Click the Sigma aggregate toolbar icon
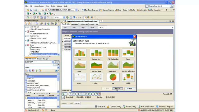Image resolution: width=199 pixels, height=112 pixels. pos(48,17)
